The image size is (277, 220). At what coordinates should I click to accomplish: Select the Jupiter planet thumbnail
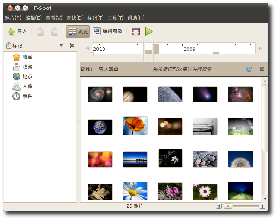(x=135, y=94)
